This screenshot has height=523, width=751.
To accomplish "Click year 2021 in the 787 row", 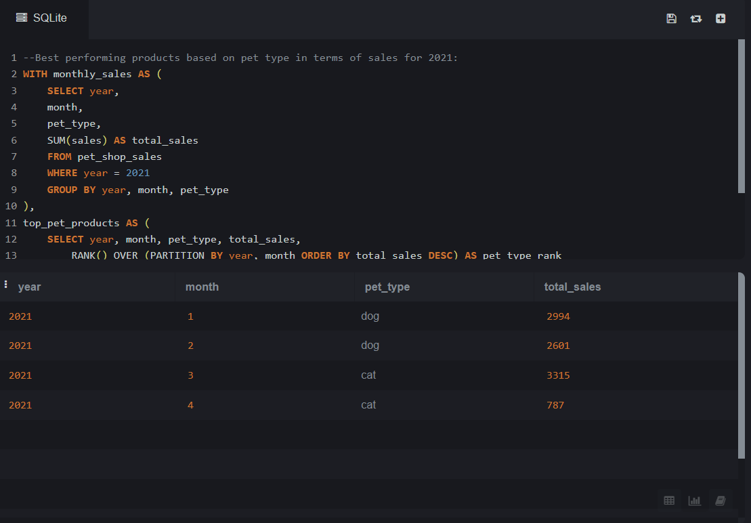I will (x=20, y=405).
